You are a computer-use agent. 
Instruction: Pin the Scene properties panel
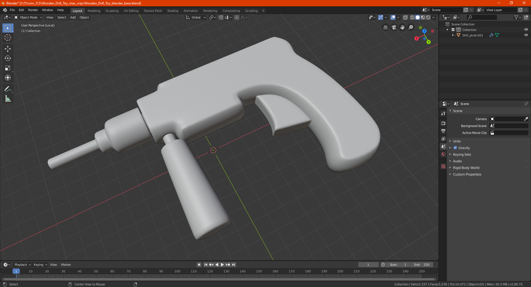pyautogui.click(x=526, y=104)
